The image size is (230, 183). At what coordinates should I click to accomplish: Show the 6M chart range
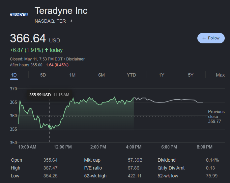101,75
